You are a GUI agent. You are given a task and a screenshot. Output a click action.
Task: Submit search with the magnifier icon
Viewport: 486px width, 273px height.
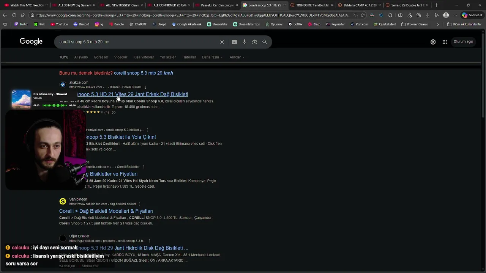[x=265, y=42]
